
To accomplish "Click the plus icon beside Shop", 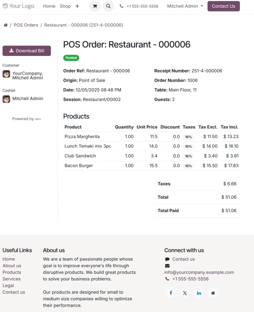I will coord(77,6).
